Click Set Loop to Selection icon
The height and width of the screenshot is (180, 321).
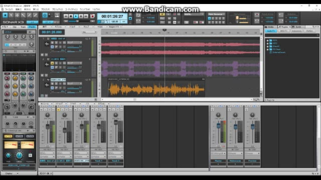pos(138,21)
